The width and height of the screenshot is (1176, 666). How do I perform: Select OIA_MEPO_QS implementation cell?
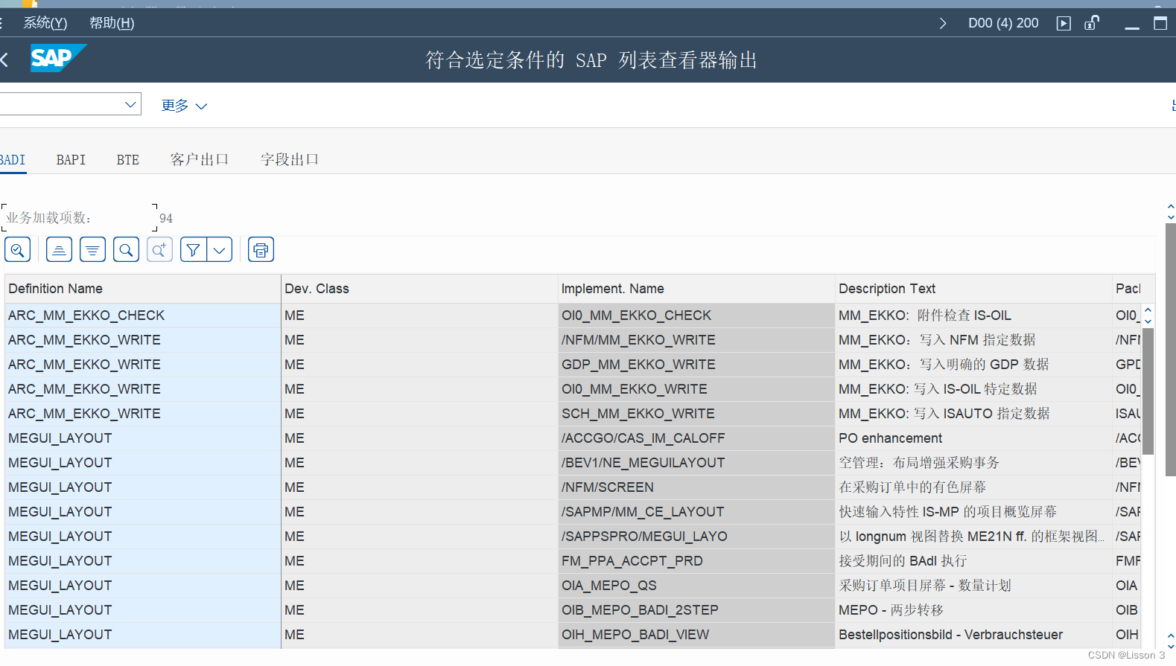click(696, 586)
